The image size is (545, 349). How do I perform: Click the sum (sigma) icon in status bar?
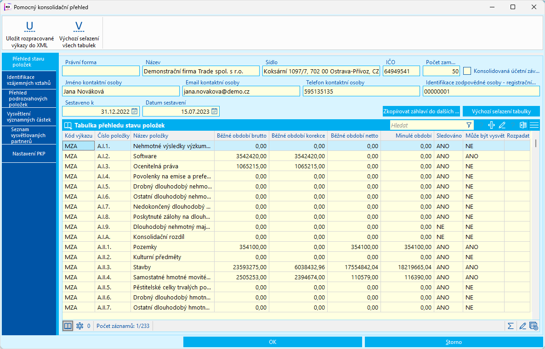point(511,326)
